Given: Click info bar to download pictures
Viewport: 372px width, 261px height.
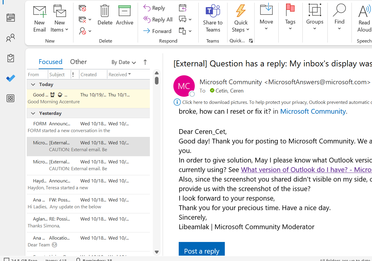Looking at the screenshot, I should point(272,102).
